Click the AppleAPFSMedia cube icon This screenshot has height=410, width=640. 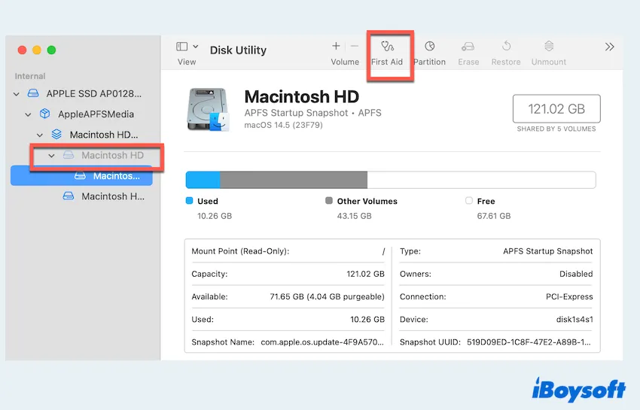[x=45, y=114]
